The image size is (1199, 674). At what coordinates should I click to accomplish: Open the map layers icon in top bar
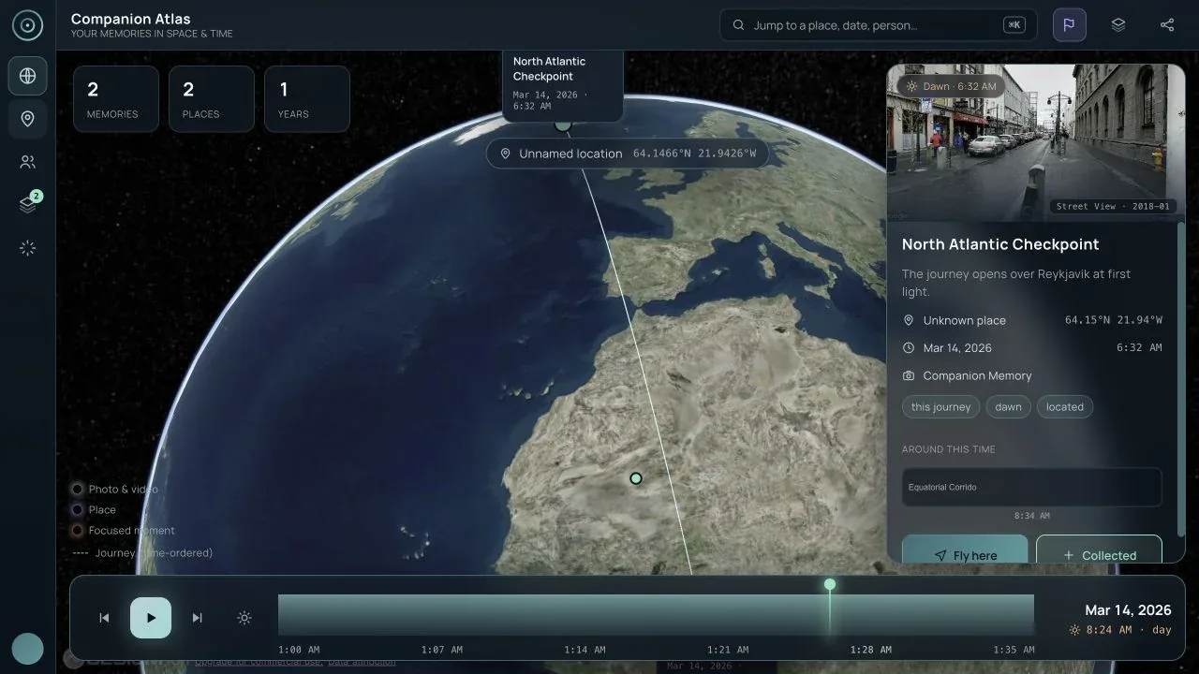pyautogui.click(x=1118, y=25)
